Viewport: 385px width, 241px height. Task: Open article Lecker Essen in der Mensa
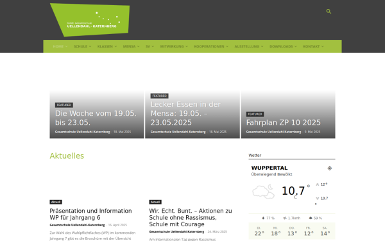pos(186,113)
